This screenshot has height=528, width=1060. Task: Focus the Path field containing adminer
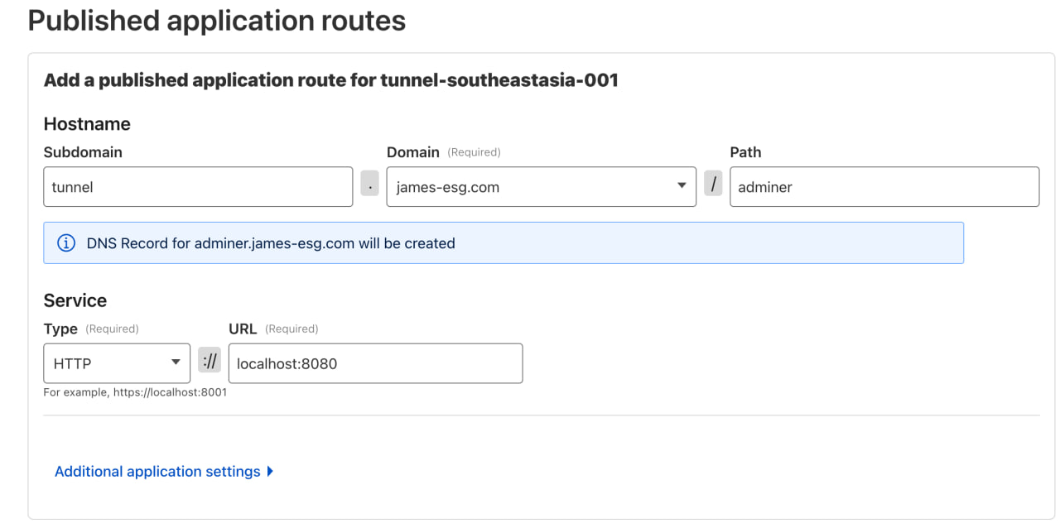pyautogui.click(x=884, y=187)
